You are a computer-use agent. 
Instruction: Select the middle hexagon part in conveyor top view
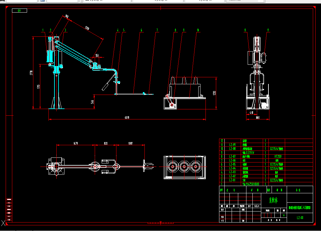coord(184,167)
